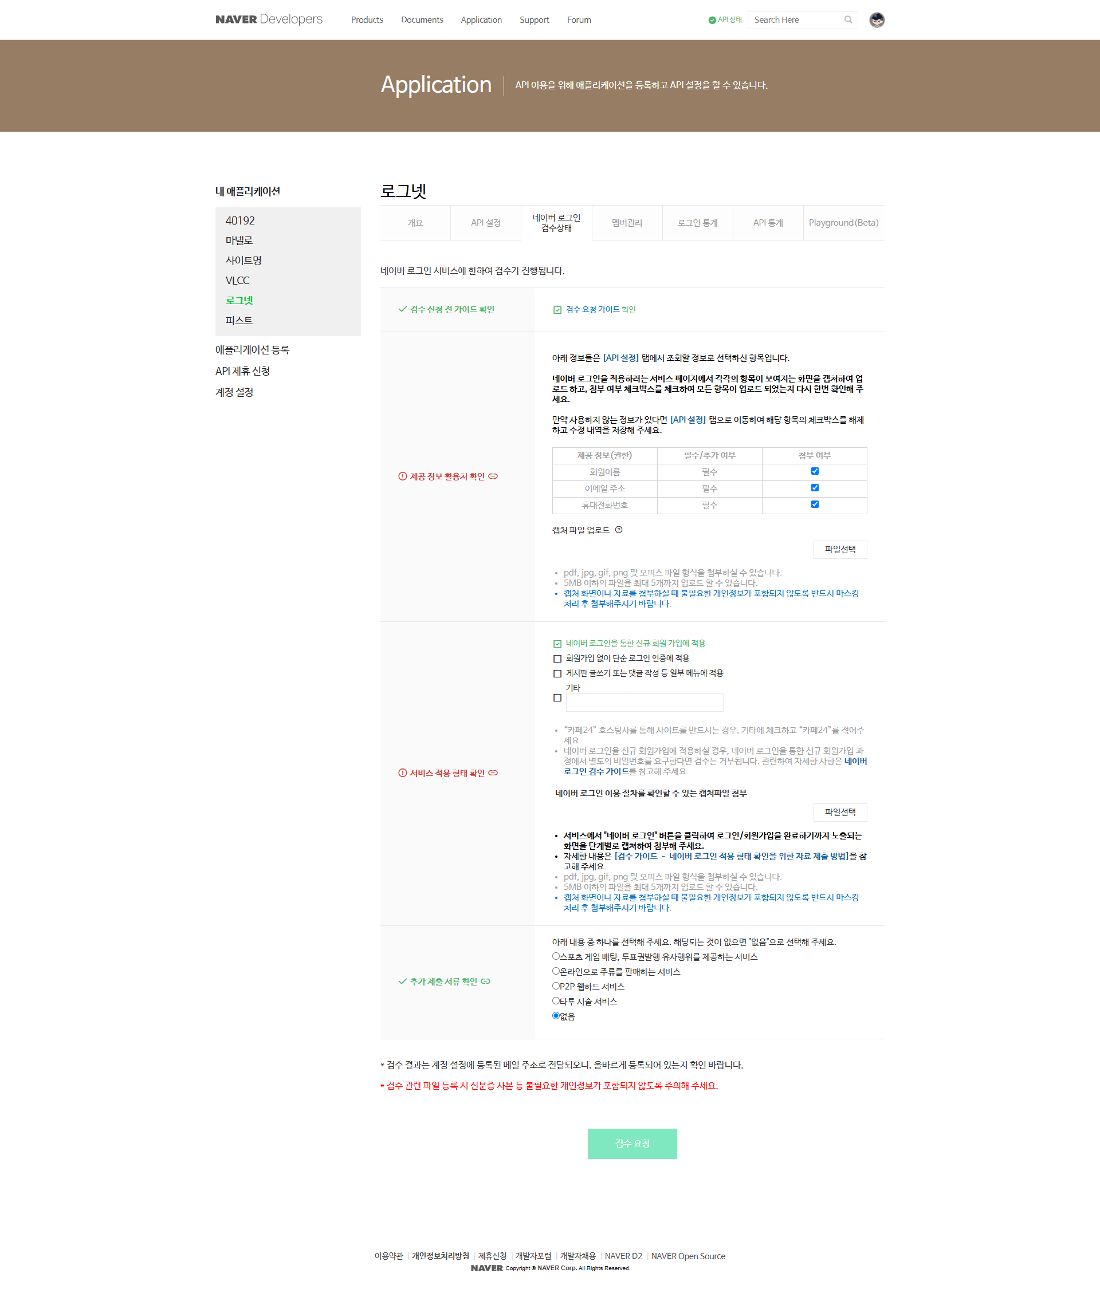
Task: Toggle 네이버 로그인을 통한 신규 회원 가입에 적용
Action: (557, 644)
